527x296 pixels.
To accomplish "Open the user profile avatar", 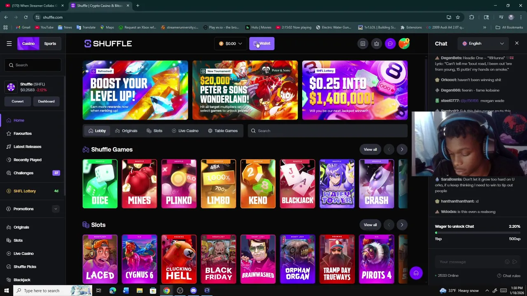I will point(404,44).
